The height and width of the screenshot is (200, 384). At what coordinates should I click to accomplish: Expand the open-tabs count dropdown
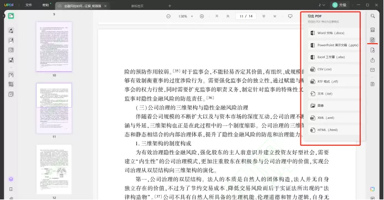pyautogui.click(x=322, y=5)
